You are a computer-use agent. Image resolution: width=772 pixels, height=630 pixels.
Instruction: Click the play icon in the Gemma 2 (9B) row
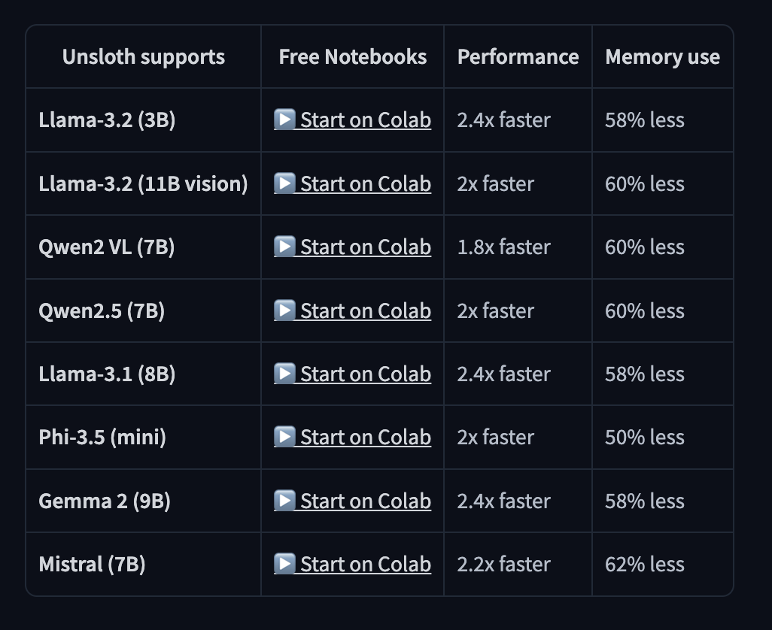[284, 500]
